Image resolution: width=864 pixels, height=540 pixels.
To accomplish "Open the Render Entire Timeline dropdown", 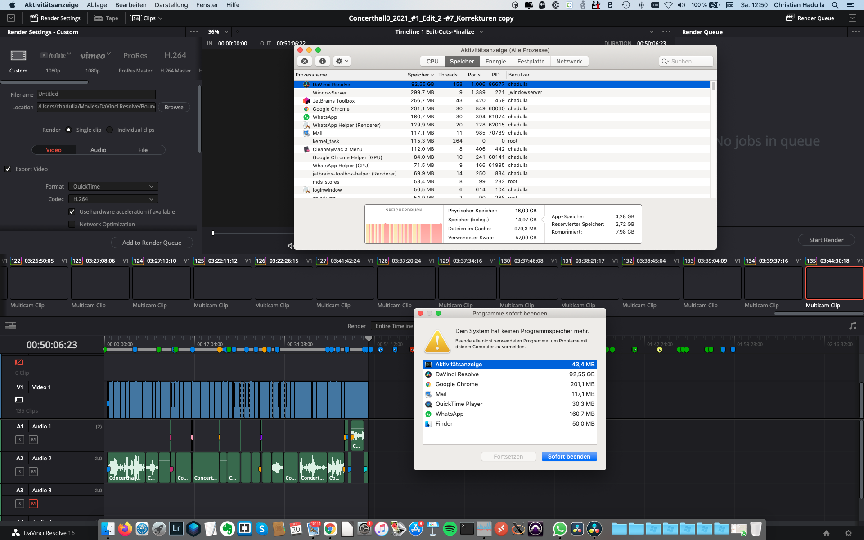I will point(393,326).
